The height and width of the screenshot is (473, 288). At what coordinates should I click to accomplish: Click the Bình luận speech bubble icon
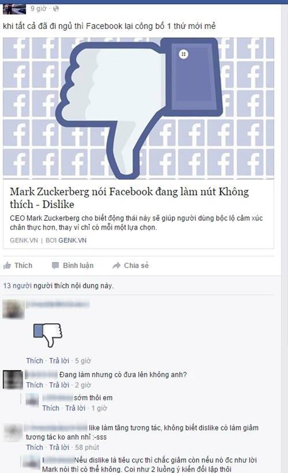pyautogui.click(x=55, y=266)
